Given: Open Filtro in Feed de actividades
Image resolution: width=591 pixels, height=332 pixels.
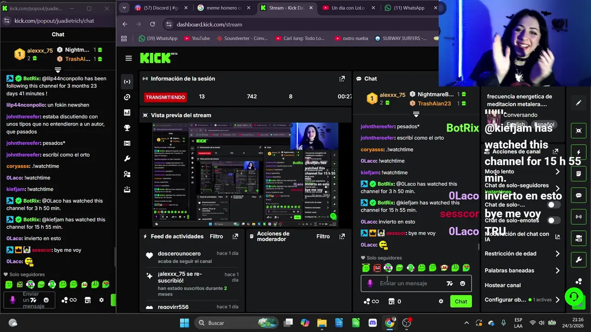Looking at the screenshot, I should pyautogui.click(x=217, y=237).
